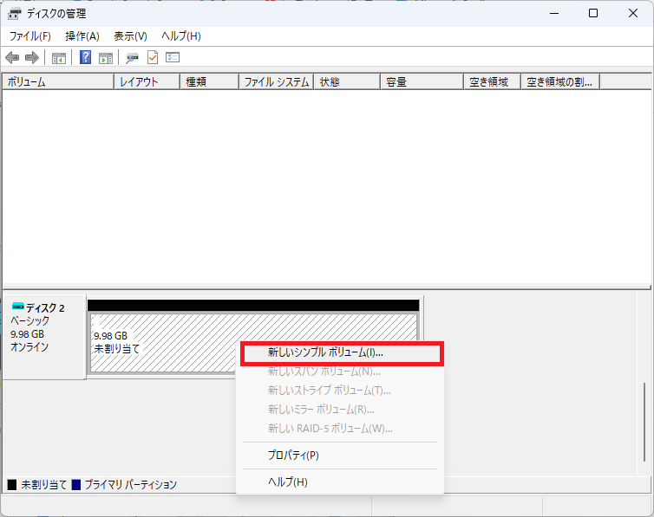The width and height of the screenshot is (654, 517).
Task: Minimize the ディスクの管理 window
Action: (554, 13)
